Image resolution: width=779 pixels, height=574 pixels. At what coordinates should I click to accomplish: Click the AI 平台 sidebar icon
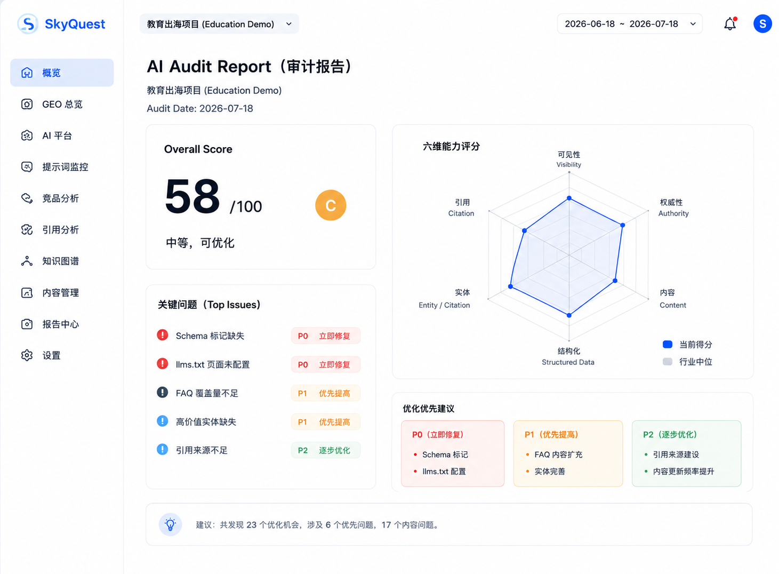click(27, 135)
